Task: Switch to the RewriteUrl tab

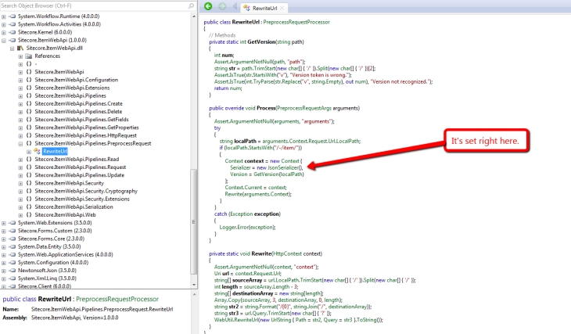Action: 264,8
